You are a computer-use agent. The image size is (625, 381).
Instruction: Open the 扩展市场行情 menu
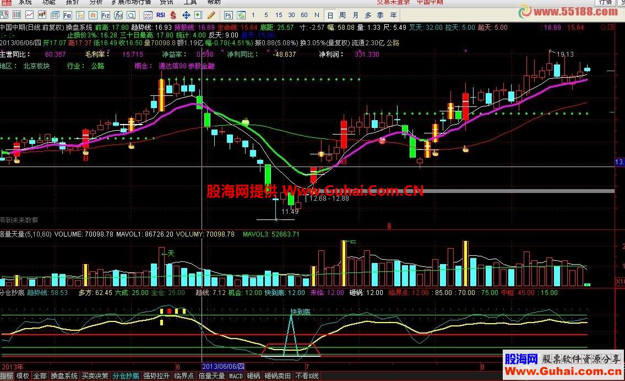(131, 2)
